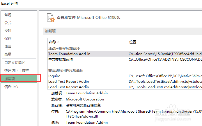Open the 语言 options category
Viewport: 202px width, 126px height.
8,46
